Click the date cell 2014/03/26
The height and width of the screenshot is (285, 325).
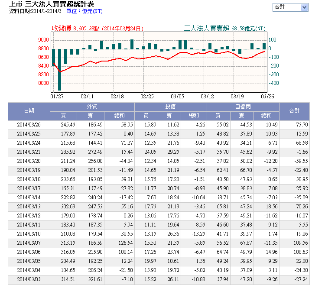tap(29, 125)
